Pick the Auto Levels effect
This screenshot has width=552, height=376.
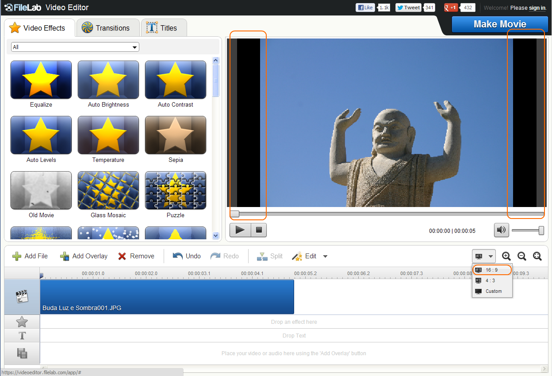pyautogui.click(x=41, y=135)
